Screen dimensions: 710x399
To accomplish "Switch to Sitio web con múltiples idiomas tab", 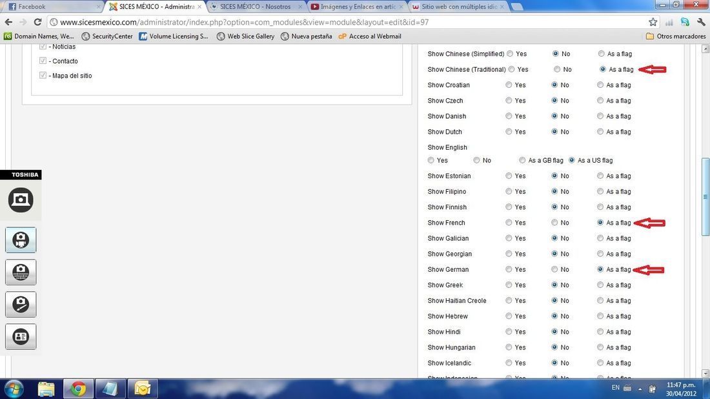I will click(x=459, y=6).
